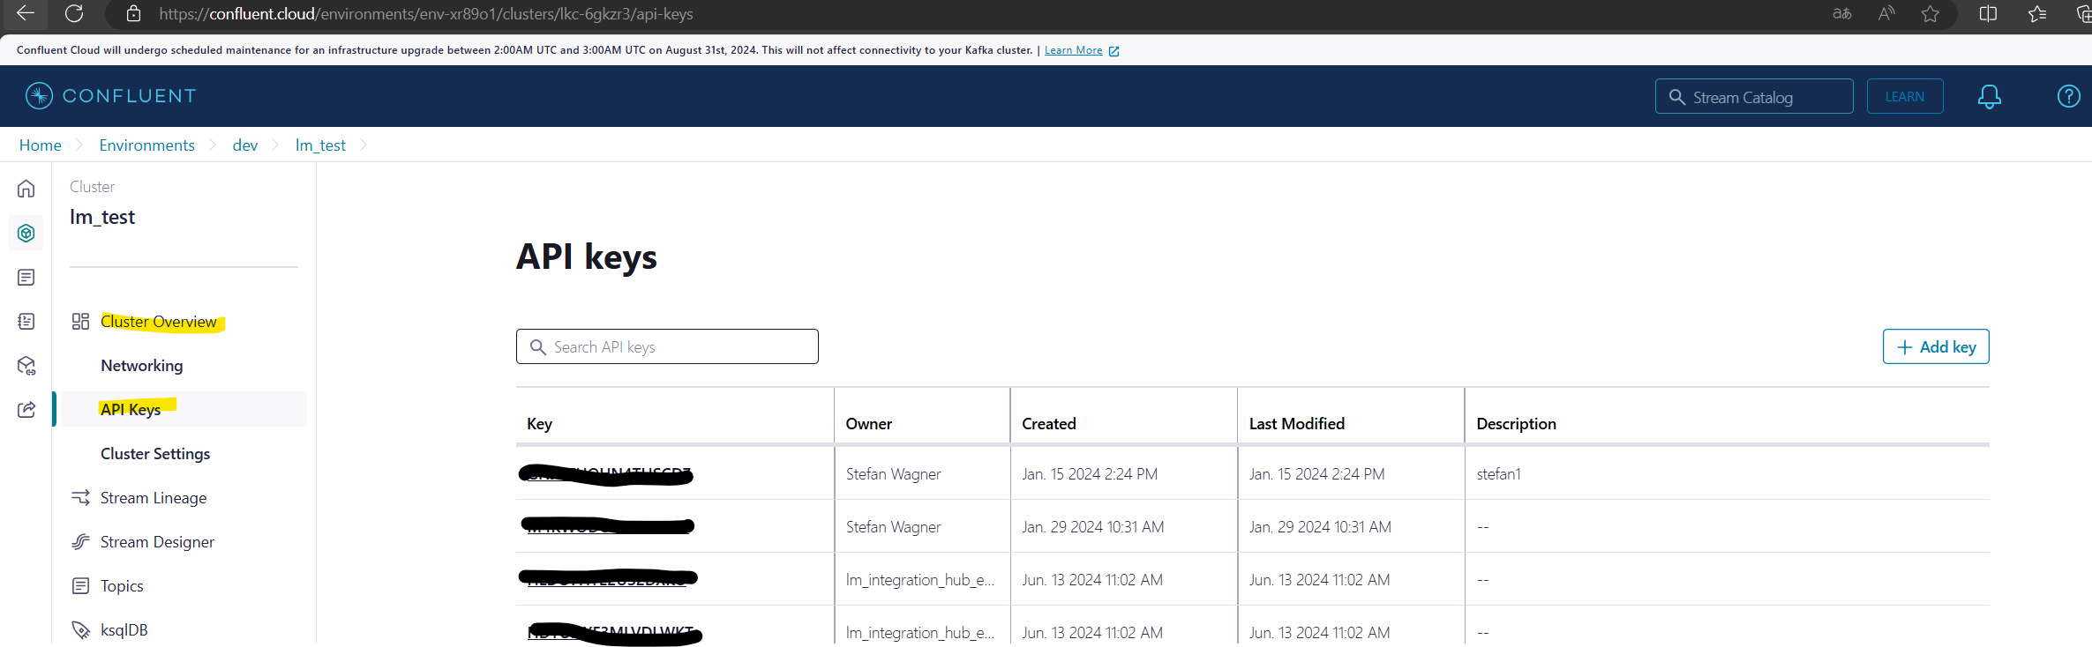Click the browser address bar URL
The width and height of the screenshot is (2092, 647).
tap(426, 14)
